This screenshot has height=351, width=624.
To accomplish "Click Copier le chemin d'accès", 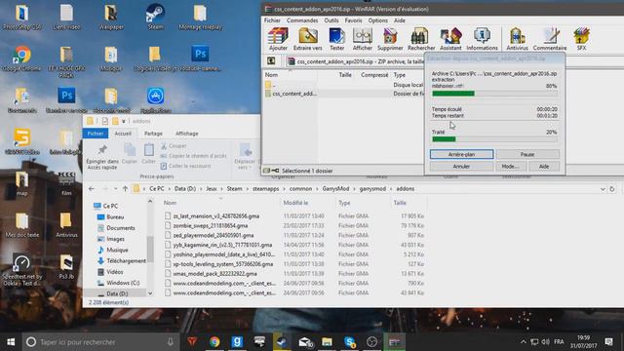I will [193, 156].
